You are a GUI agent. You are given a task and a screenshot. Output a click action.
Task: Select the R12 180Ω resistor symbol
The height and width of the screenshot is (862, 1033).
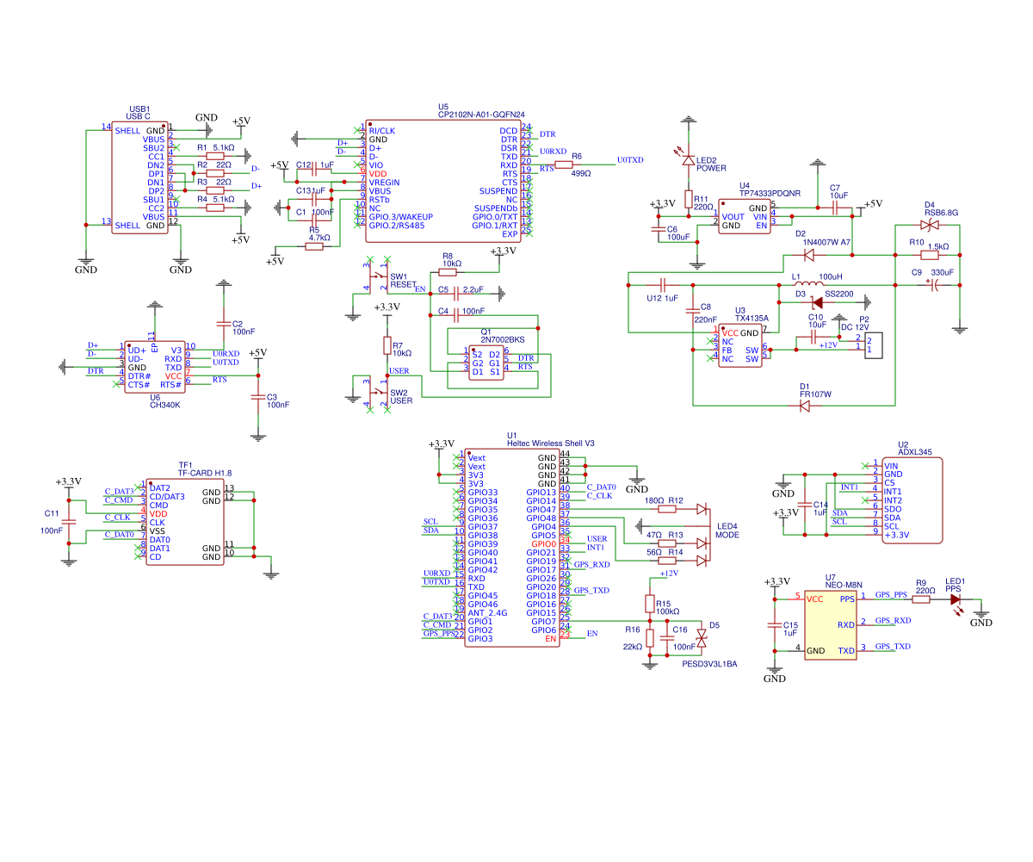pyautogui.click(x=667, y=509)
